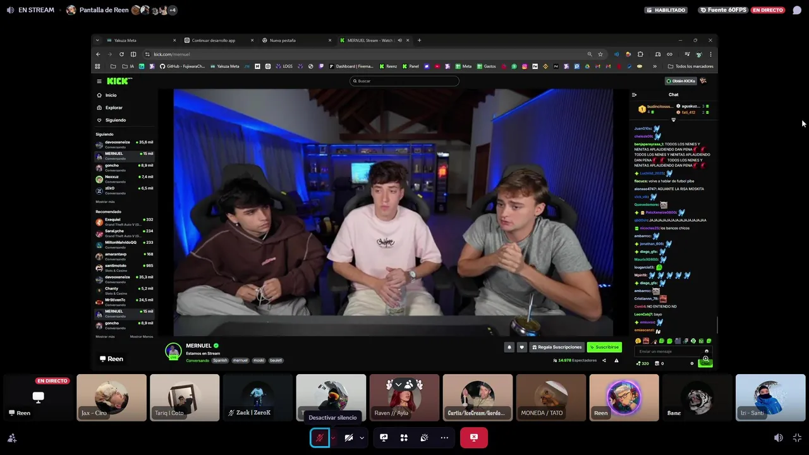Exit full screen icon bottom right
Viewport: 809px width, 455px height.
797,437
